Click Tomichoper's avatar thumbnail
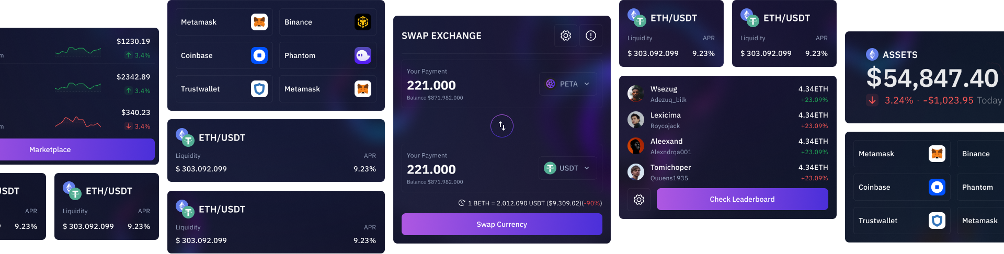The height and width of the screenshot is (254, 1004). 636,172
